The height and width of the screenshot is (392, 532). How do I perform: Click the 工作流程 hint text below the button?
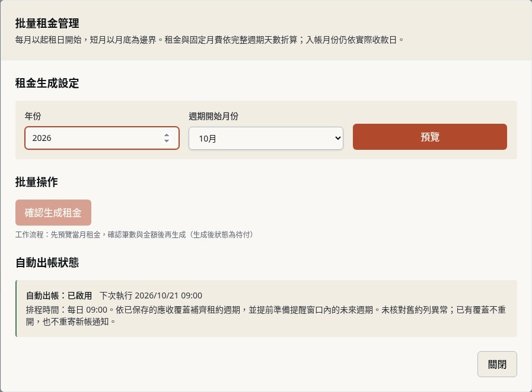[x=135, y=234]
